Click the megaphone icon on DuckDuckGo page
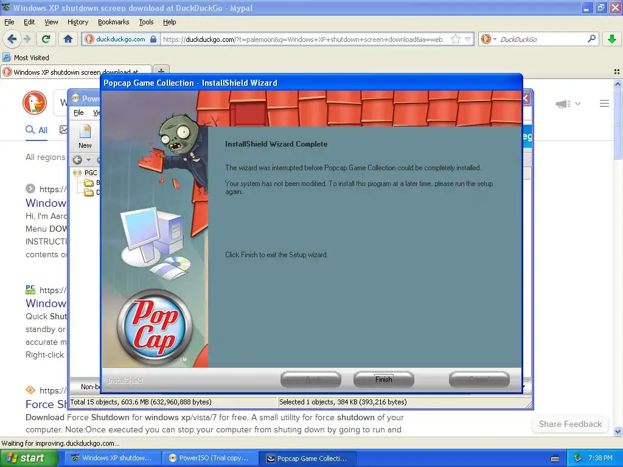 tap(563, 103)
